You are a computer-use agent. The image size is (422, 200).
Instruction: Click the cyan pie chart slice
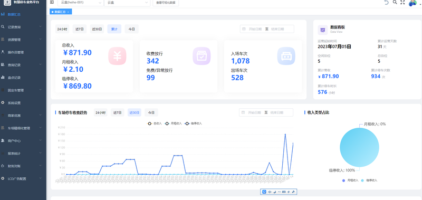[x=359, y=148]
